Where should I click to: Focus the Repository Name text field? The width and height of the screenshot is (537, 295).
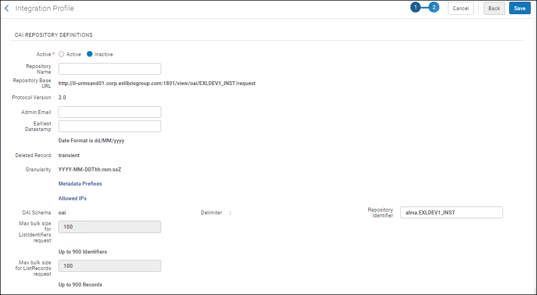pos(110,69)
